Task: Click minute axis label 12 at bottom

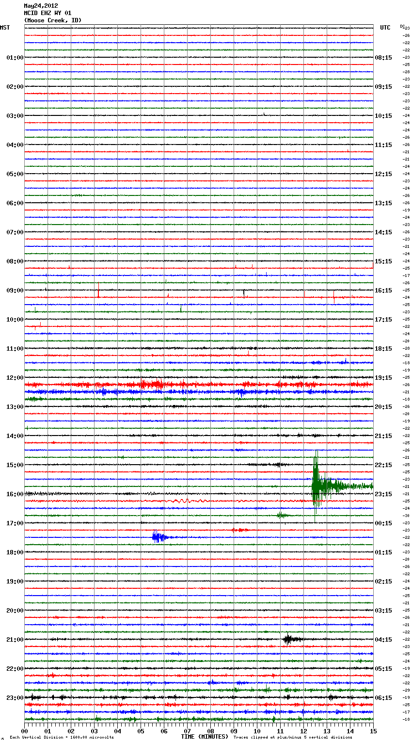Action: (303, 731)
